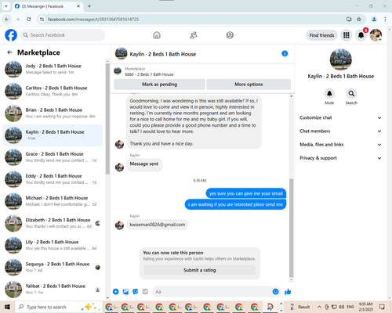Mute this Kaylin conversation
This screenshot has height=313, width=392.
tap(329, 93)
